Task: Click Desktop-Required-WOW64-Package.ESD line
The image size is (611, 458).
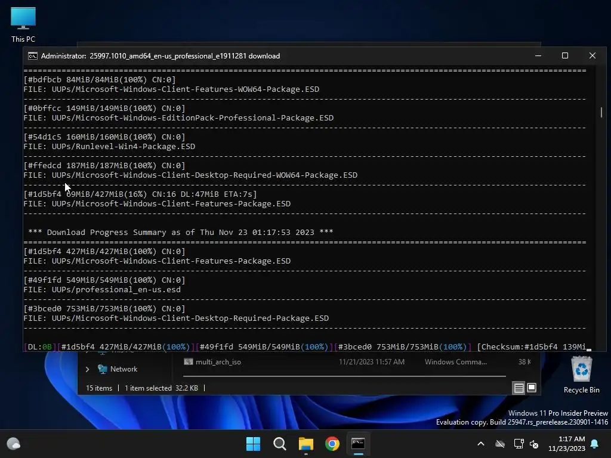Action: coord(190,175)
